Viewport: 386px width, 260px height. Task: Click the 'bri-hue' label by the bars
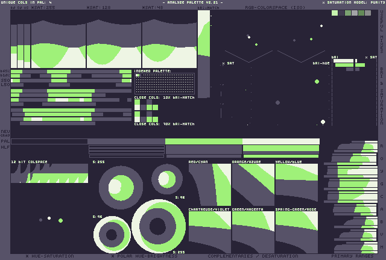coord(321,63)
